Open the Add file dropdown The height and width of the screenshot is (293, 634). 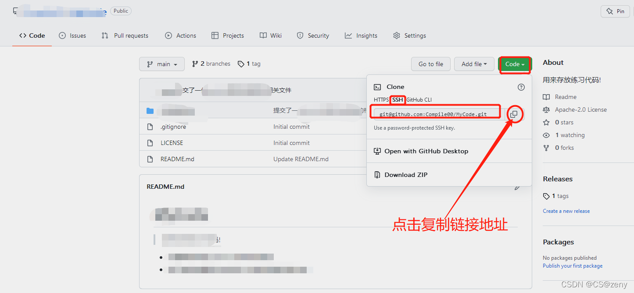pyautogui.click(x=474, y=64)
